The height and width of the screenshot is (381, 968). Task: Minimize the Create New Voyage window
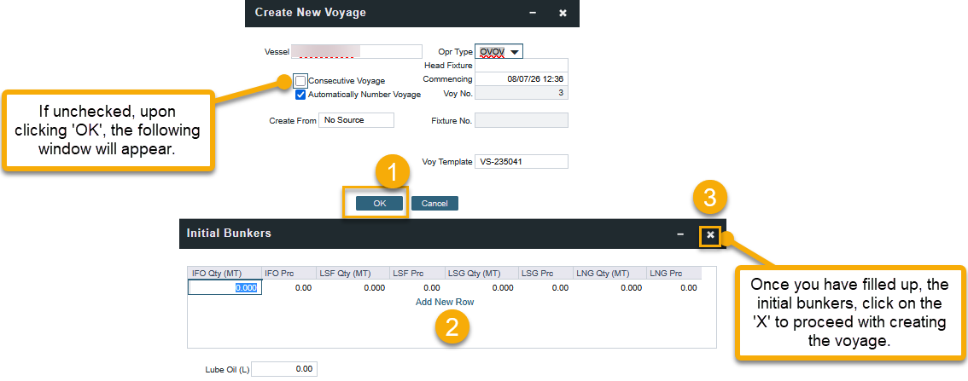533,14
